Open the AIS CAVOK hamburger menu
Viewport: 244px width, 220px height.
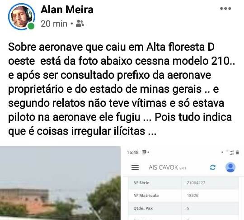click(x=135, y=167)
